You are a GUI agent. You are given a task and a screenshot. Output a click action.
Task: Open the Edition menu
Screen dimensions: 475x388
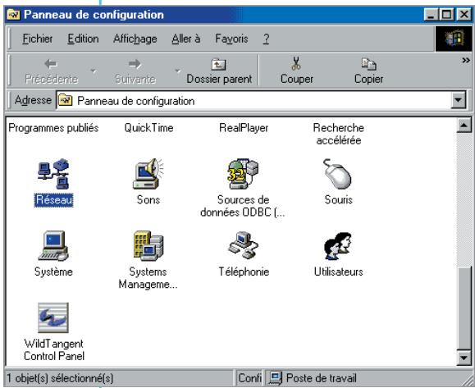83,39
